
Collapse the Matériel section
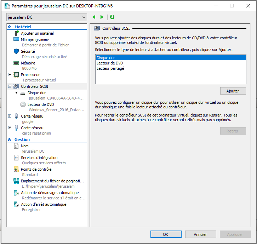point(10,27)
